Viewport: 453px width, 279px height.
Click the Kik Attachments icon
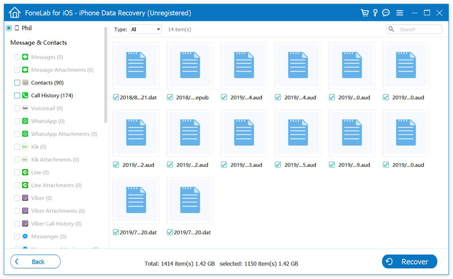25,160
